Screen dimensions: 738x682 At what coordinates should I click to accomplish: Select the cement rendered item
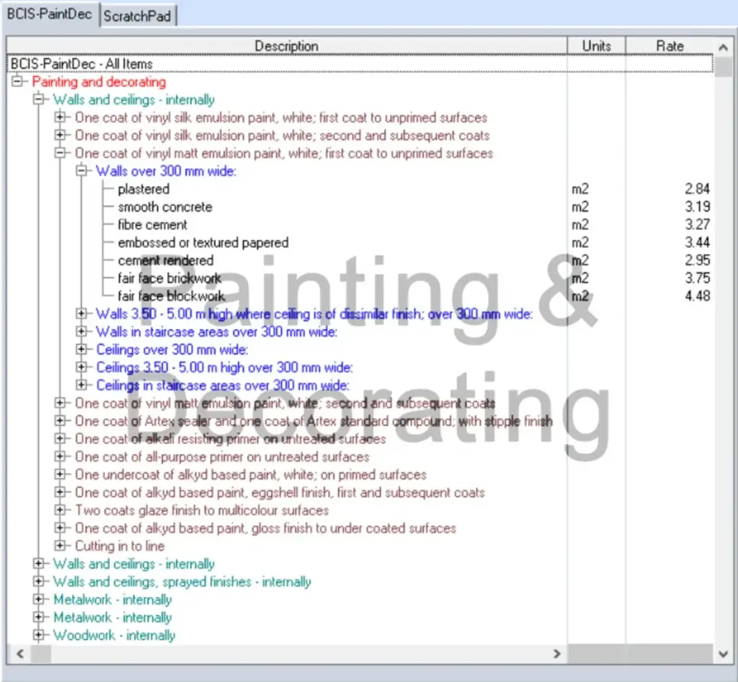pos(165,260)
